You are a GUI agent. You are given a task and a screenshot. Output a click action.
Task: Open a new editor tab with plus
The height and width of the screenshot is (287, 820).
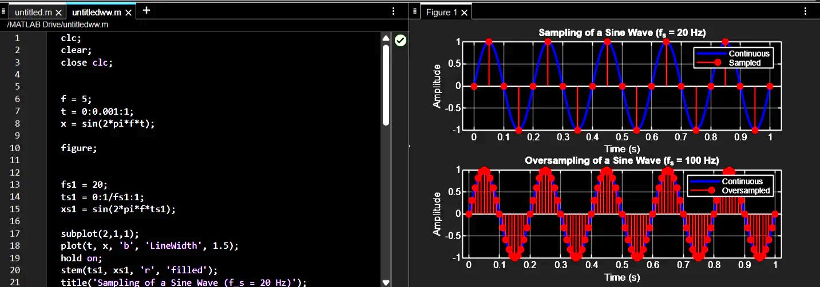146,10
